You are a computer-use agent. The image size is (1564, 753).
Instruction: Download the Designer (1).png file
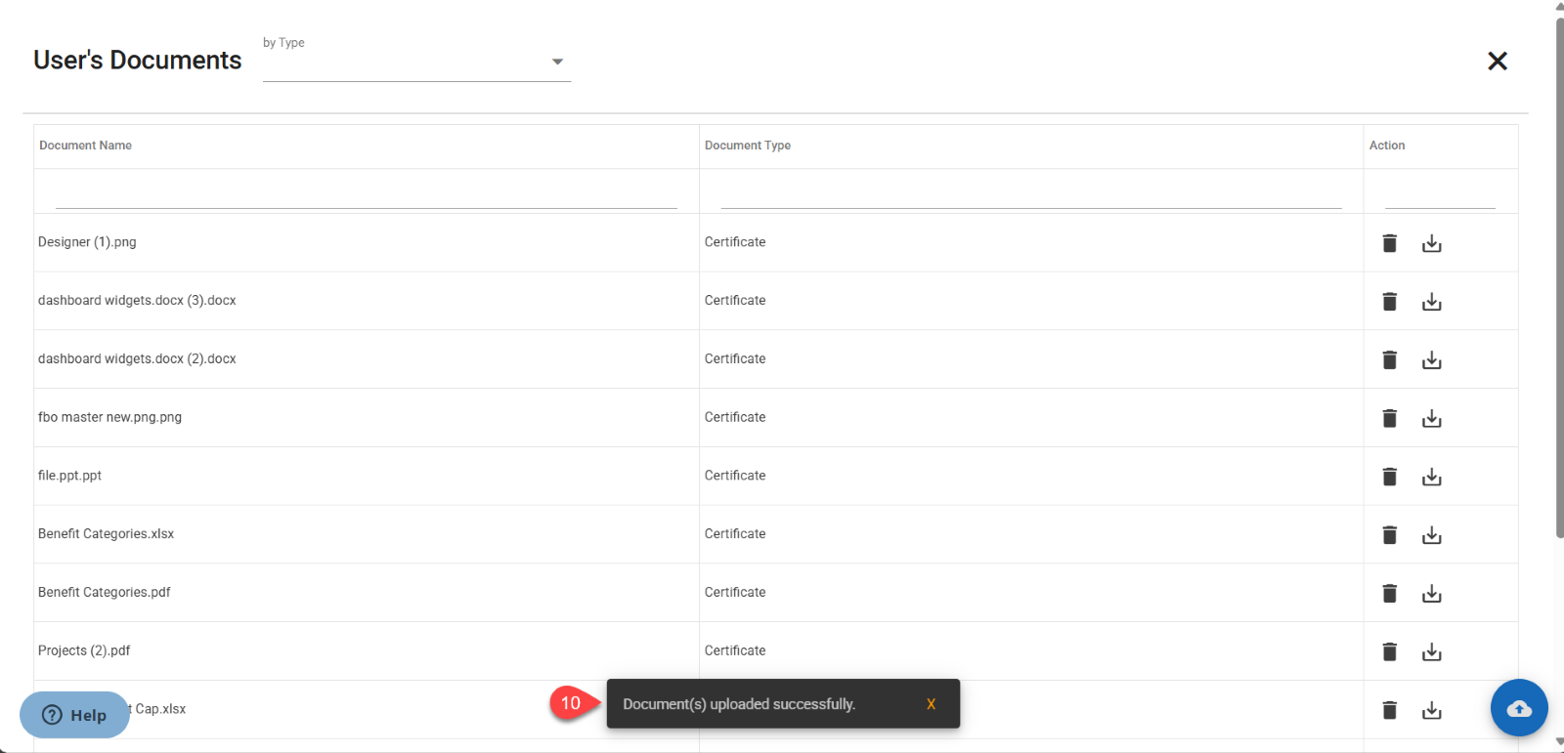1431,243
